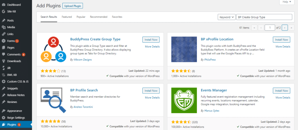Click the Posts pushpin icon

point(3,21)
